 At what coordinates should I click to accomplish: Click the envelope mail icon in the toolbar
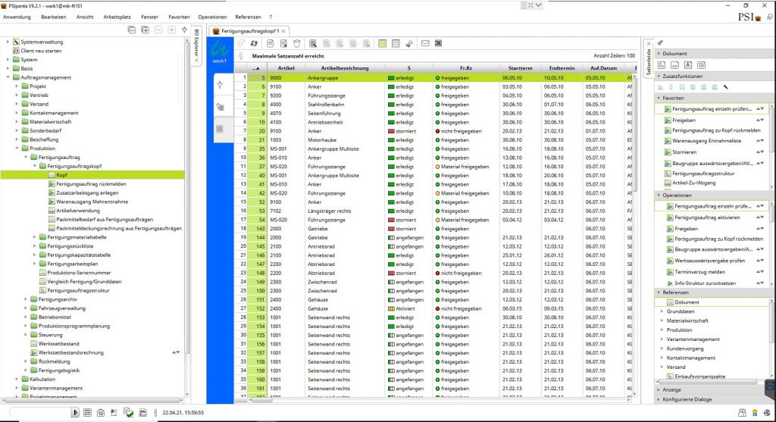(425, 43)
